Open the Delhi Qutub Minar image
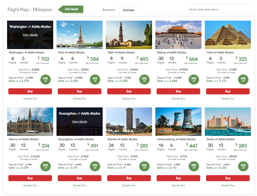 pyautogui.click(x=129, y=35)
